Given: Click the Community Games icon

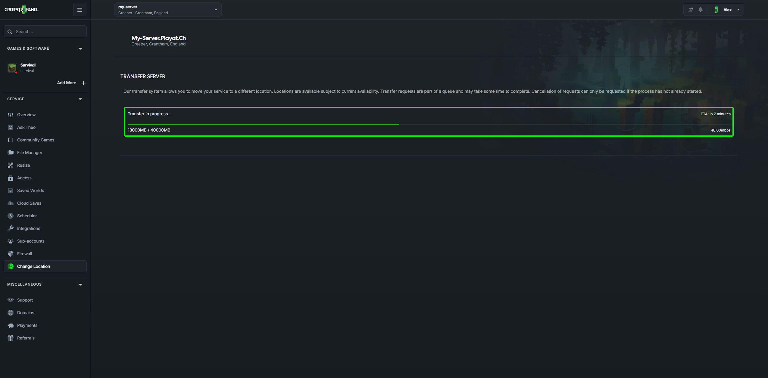Looking at the screenshot, I should click(11, 140).
